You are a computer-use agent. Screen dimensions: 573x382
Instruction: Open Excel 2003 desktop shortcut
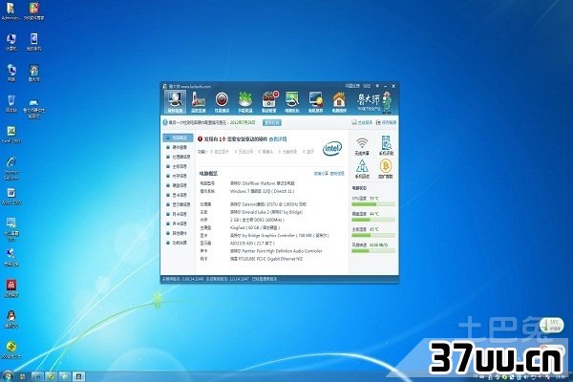click(11, 134)
